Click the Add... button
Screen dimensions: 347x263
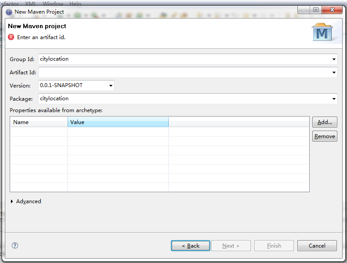click(325, 122)
